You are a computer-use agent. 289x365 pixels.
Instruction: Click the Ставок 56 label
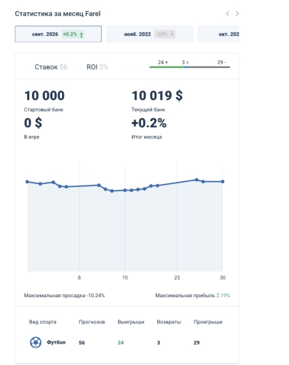point(51,67)
